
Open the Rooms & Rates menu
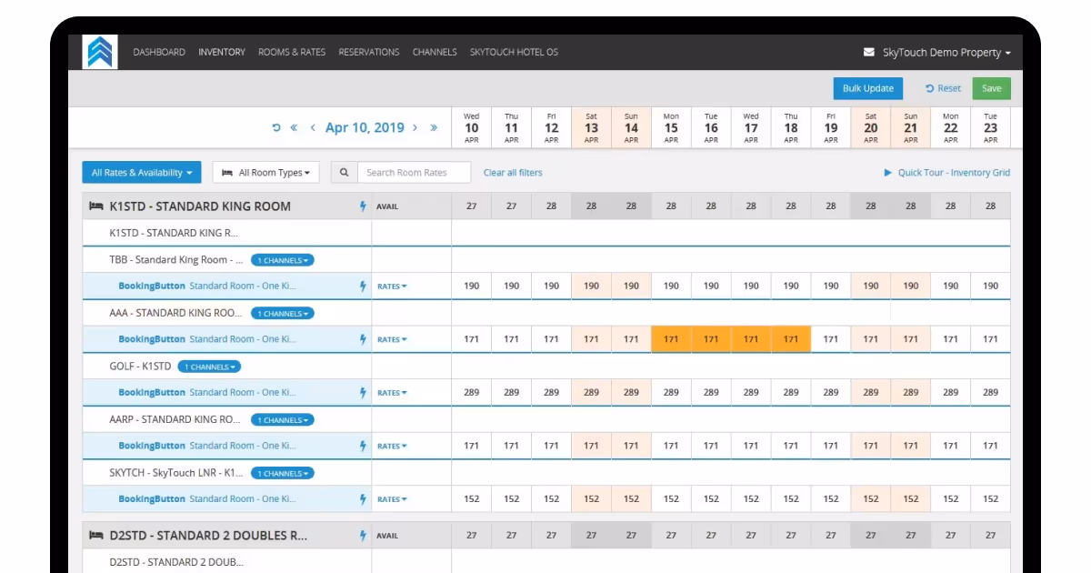pyautogui.click(x=292, y=53)
